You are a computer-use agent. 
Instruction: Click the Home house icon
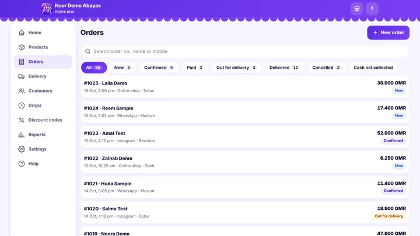22,33
